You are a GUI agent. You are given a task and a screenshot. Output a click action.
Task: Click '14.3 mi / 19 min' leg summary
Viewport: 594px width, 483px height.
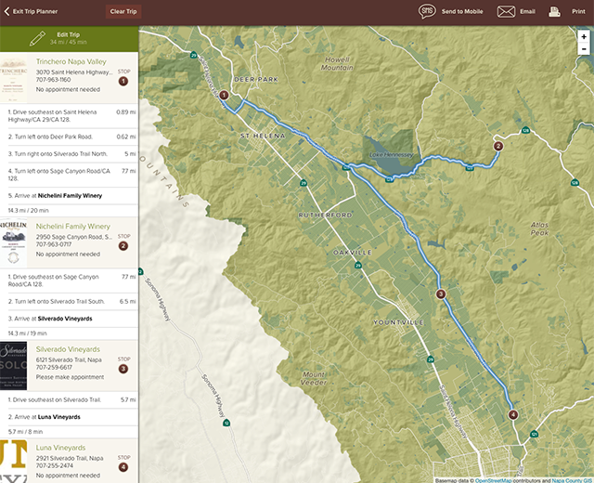tap(28, 333)
